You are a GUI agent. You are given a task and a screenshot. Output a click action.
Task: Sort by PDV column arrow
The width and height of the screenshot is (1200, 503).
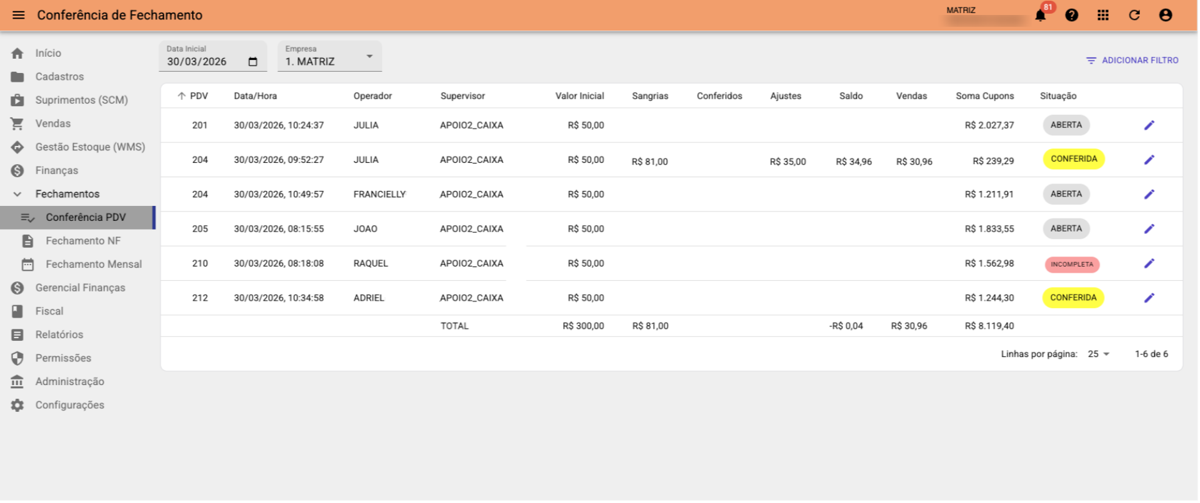point(181,96)
